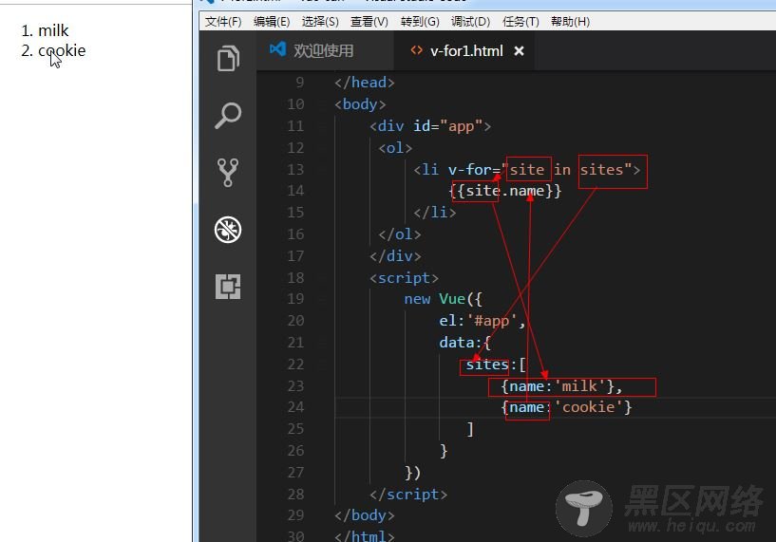The height and width of the screenshot is (542, 776).
Task: Open the Explorer view in the activity bar
Action: coord(228,58)
